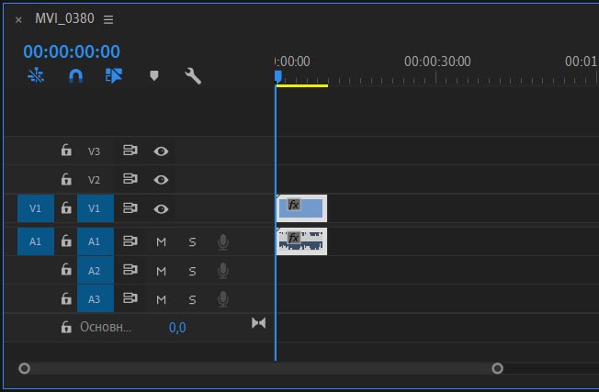The height and width of the screenshot is (392, 599).
Task: Enable voice-over record on A2
Action: [x=223, y=271]
